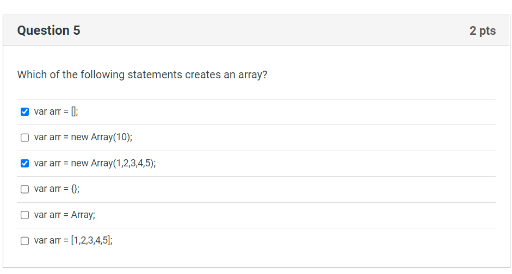
Task: Click the word 'creates' in the question prompt
Action: click(203, 74)
